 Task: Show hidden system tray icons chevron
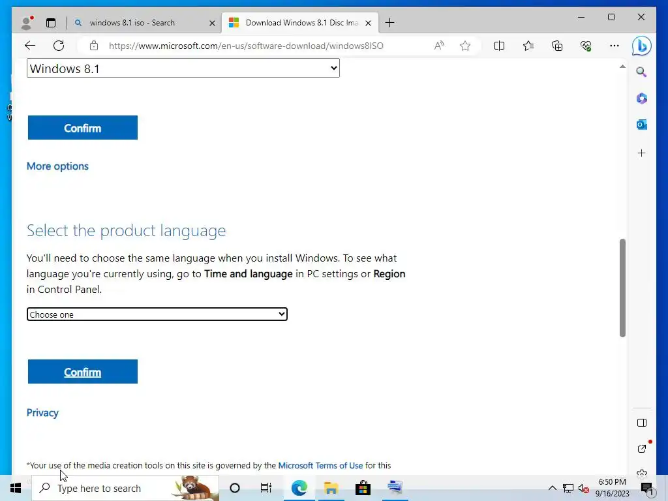552,488
